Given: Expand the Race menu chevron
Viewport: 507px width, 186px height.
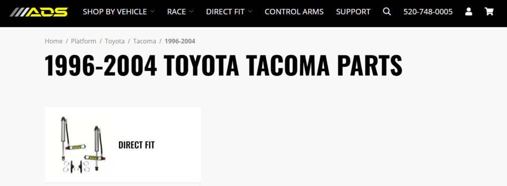Looking at the screenshot, I should pyautogui.click(x=191, y=11).
